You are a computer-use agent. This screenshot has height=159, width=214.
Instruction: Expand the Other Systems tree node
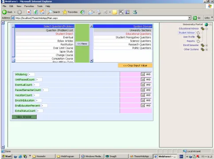(206, 49)
